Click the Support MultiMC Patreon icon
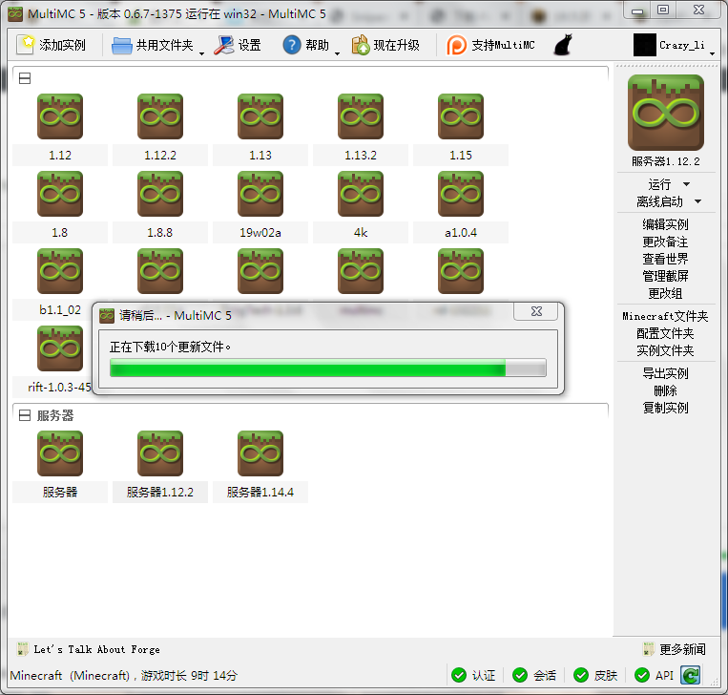728x695 pixels. point(456,45)
